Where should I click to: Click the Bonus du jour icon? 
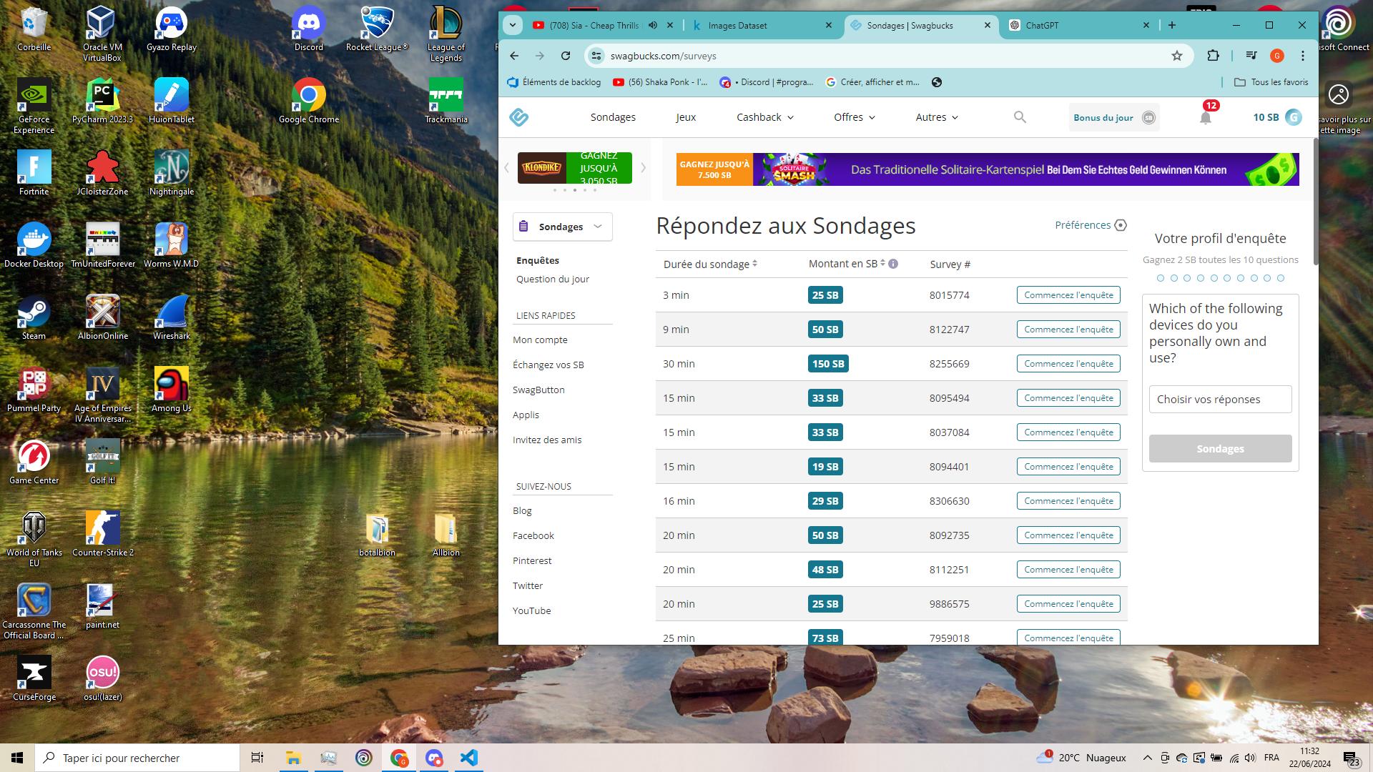pos(1151,117)
